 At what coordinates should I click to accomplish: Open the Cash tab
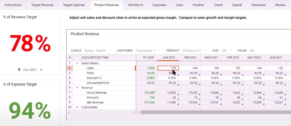coord(179,5)
